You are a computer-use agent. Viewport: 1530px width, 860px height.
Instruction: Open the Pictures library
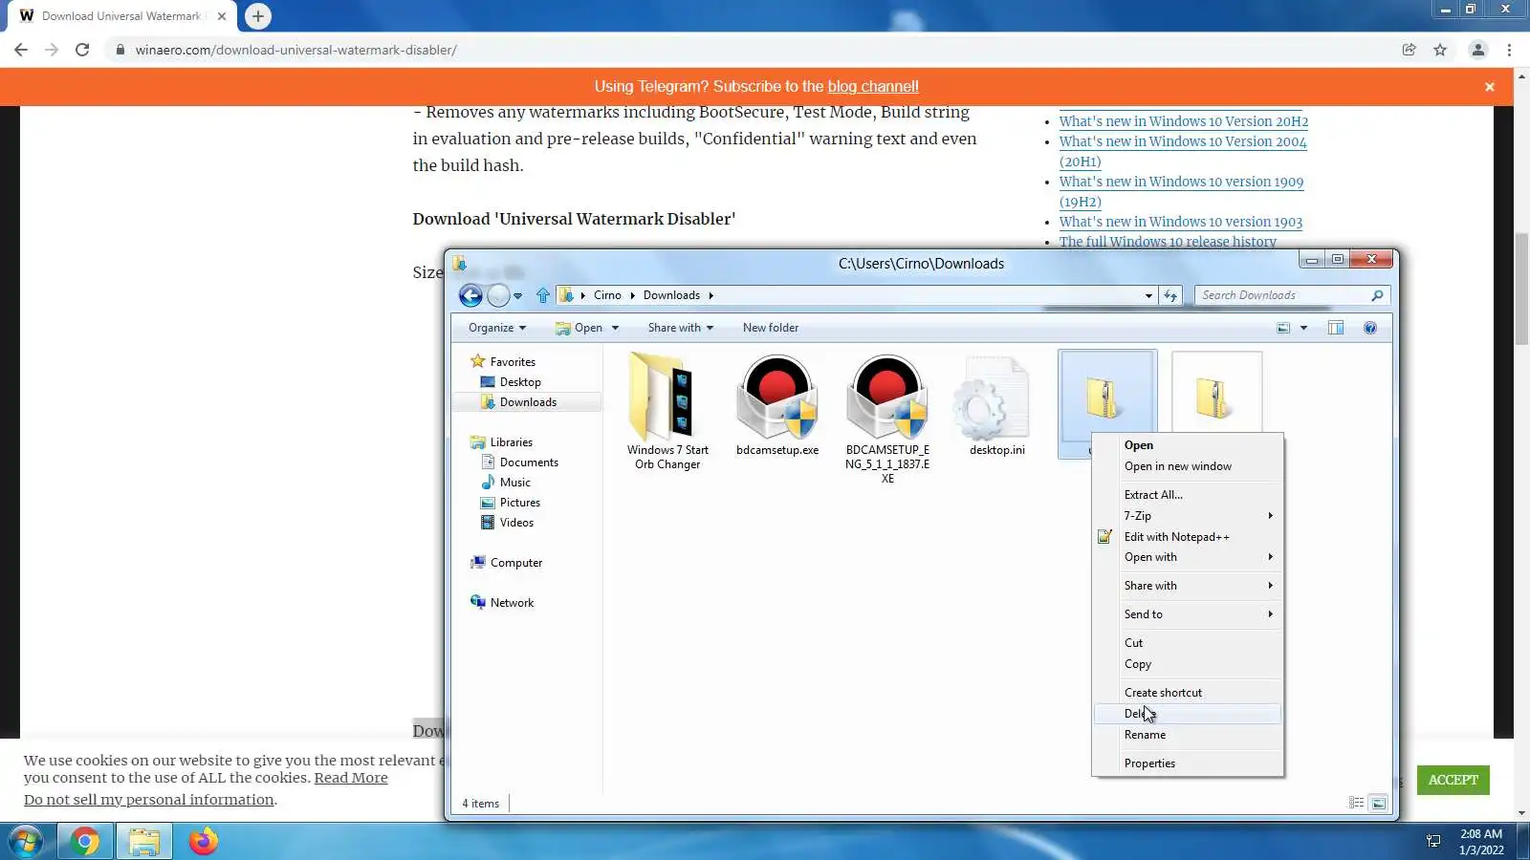click(519, 503)
